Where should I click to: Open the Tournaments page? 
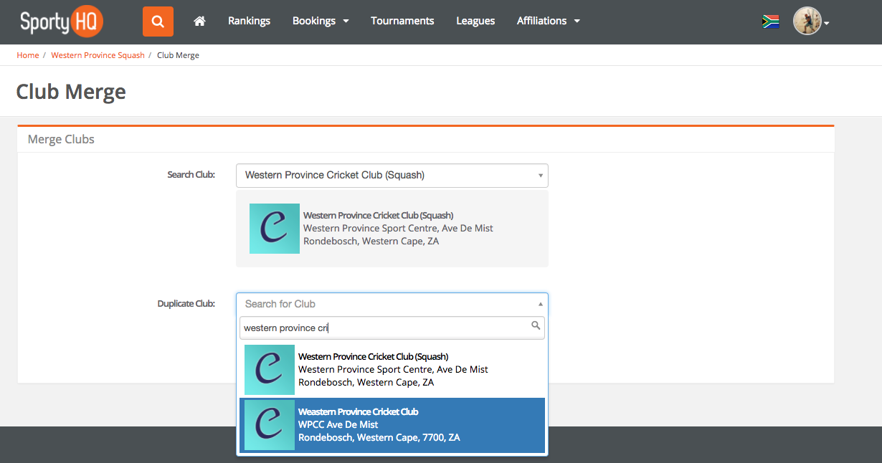[x=402, y=21]
